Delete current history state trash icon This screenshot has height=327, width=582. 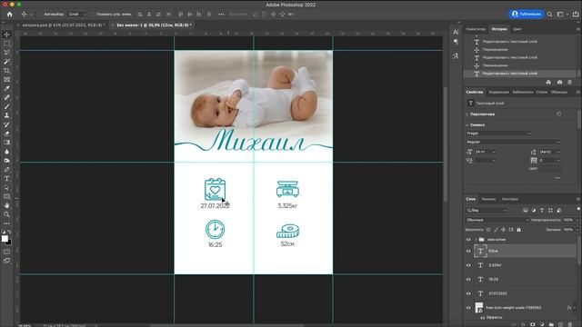tap(570, 82)
